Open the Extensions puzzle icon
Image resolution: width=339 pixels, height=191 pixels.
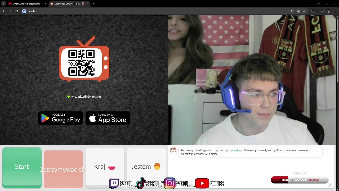[x=313, y=11]
